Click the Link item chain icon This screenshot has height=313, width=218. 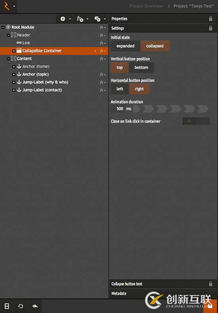(19, 42)
